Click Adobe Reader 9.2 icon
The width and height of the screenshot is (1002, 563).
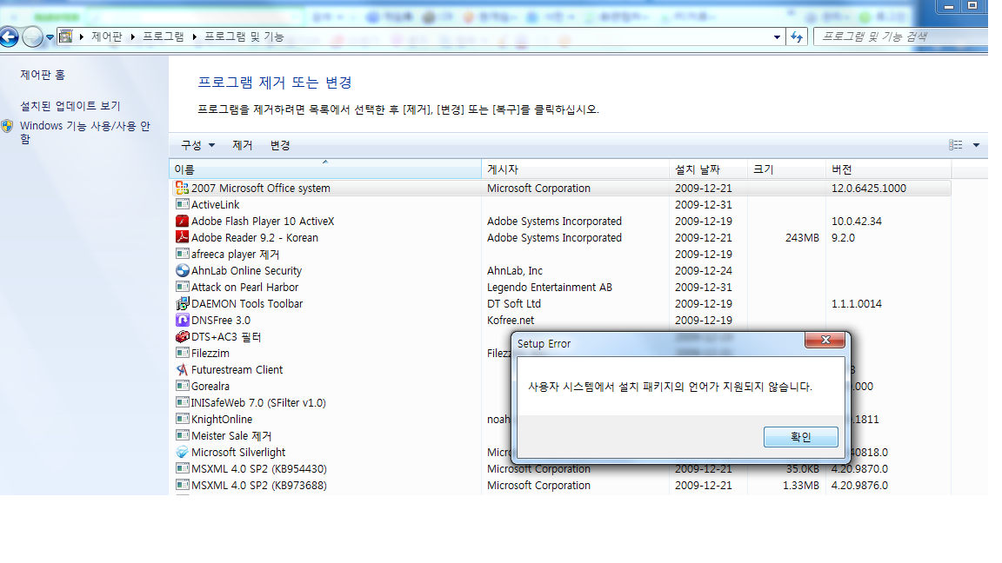182,237
